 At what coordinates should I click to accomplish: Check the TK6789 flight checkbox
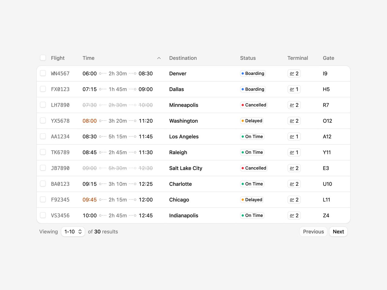[43, 152]
